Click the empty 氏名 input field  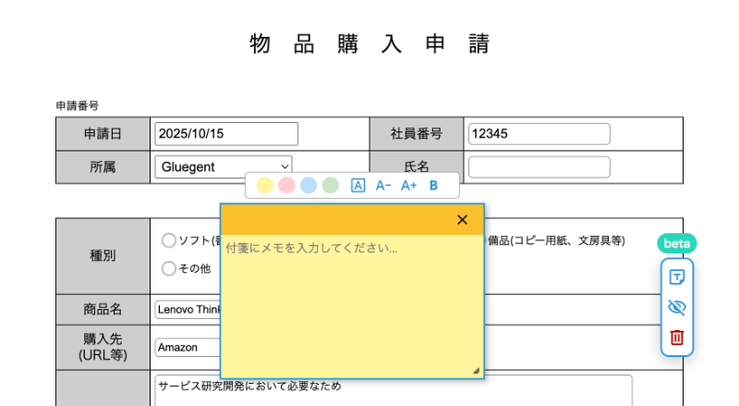click(539, 167)
